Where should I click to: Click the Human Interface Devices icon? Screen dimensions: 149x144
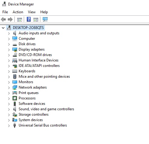(15, 61)
